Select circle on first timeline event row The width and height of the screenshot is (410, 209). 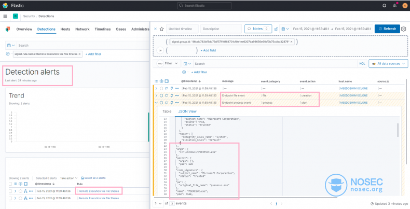(161, 88)
